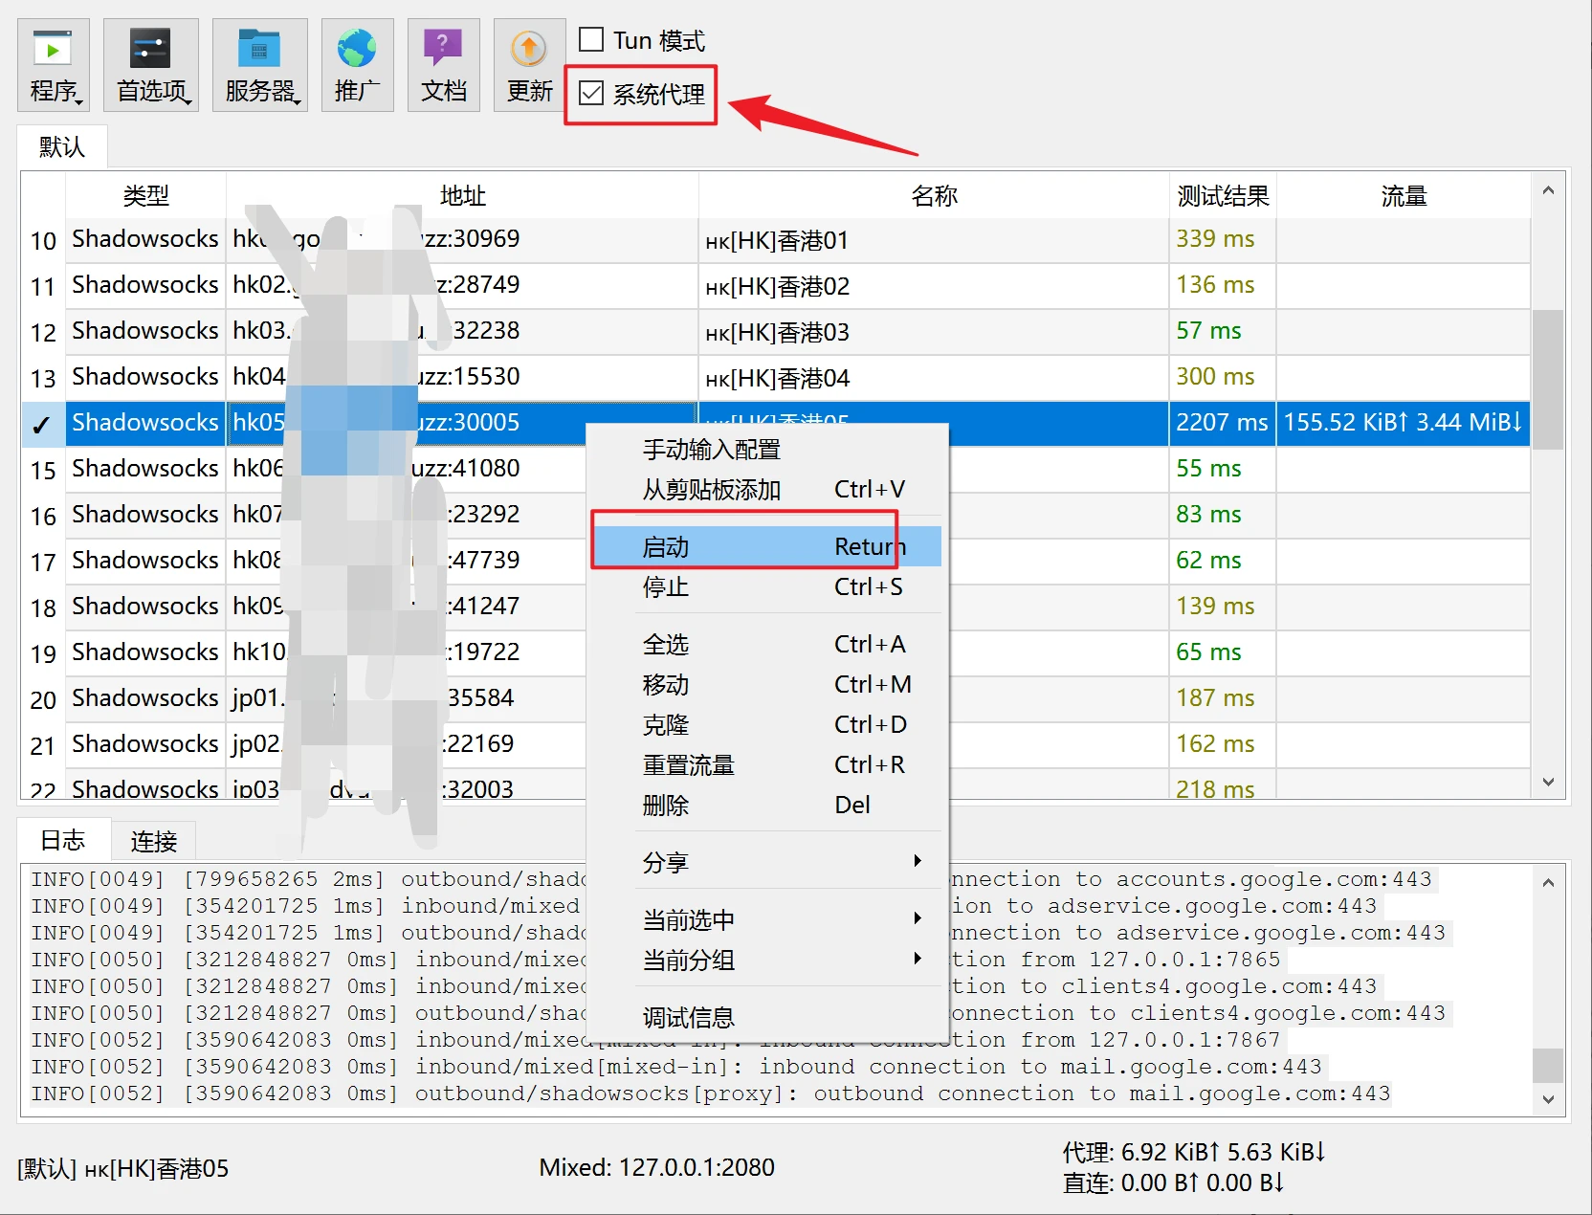Click the 测试结果 column header

pyautogui.click(x=1222, y=196)
